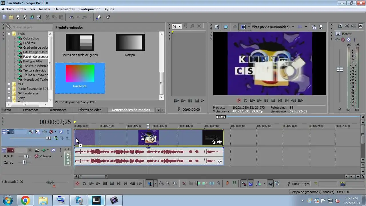366x206 pixels.
Task: Mute audio Track 2
Action: tap(53, 150)
